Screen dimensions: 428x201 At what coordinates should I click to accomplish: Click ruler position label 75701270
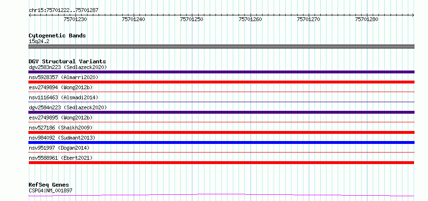[308, 19]
